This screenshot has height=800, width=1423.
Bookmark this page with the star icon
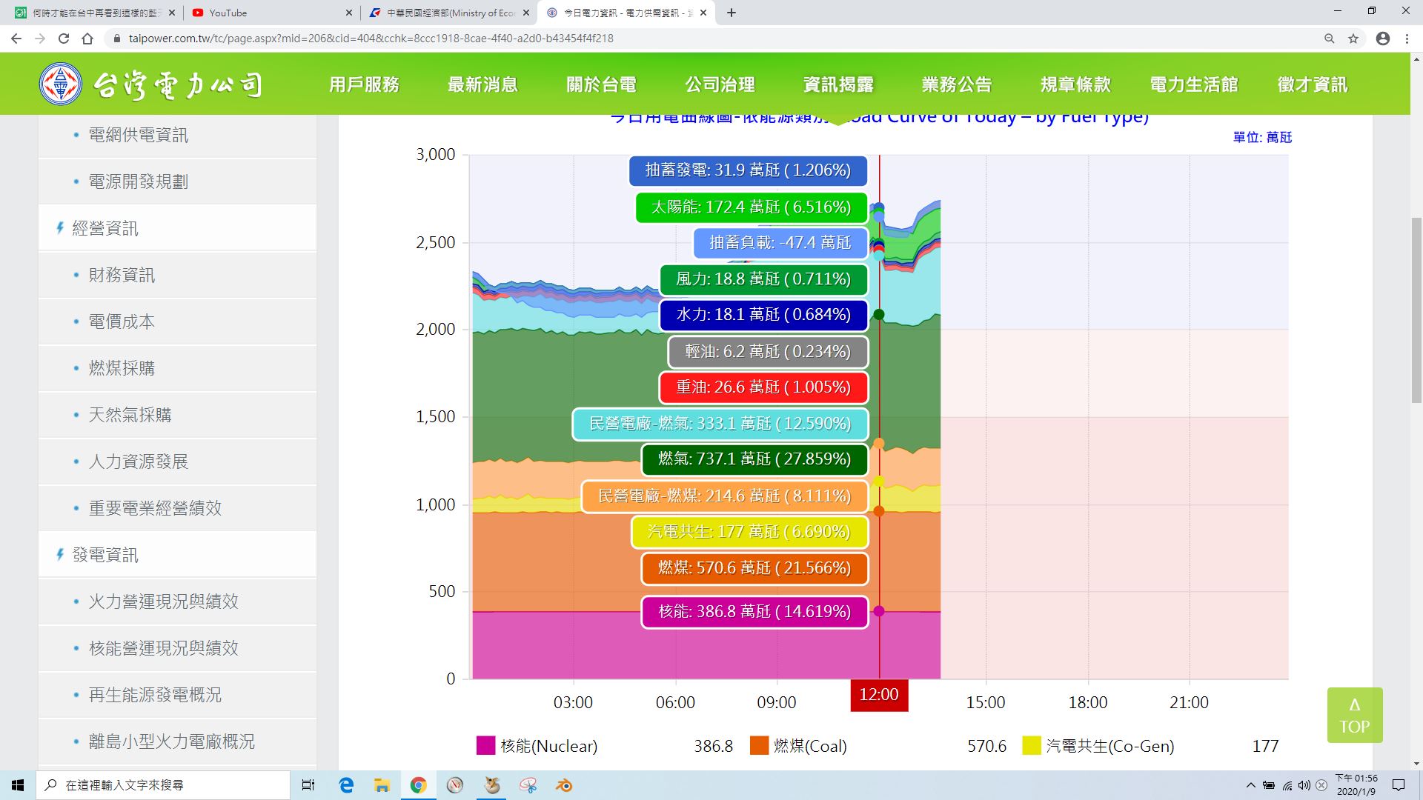(x=1353, y=39)
